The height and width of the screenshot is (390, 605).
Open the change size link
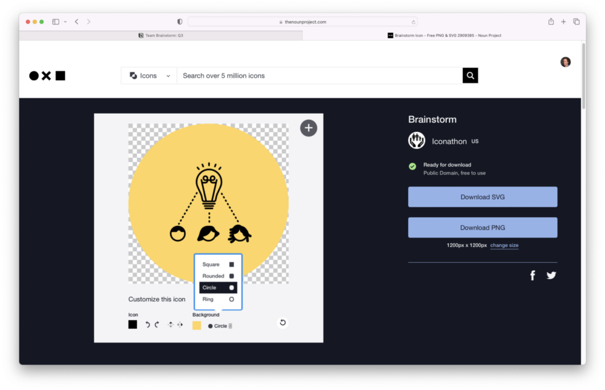pos(504,245)
